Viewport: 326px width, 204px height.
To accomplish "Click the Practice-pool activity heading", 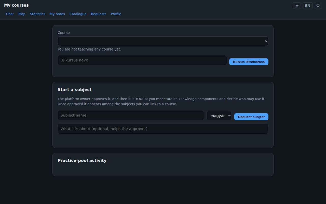I will tap(82, 160).
